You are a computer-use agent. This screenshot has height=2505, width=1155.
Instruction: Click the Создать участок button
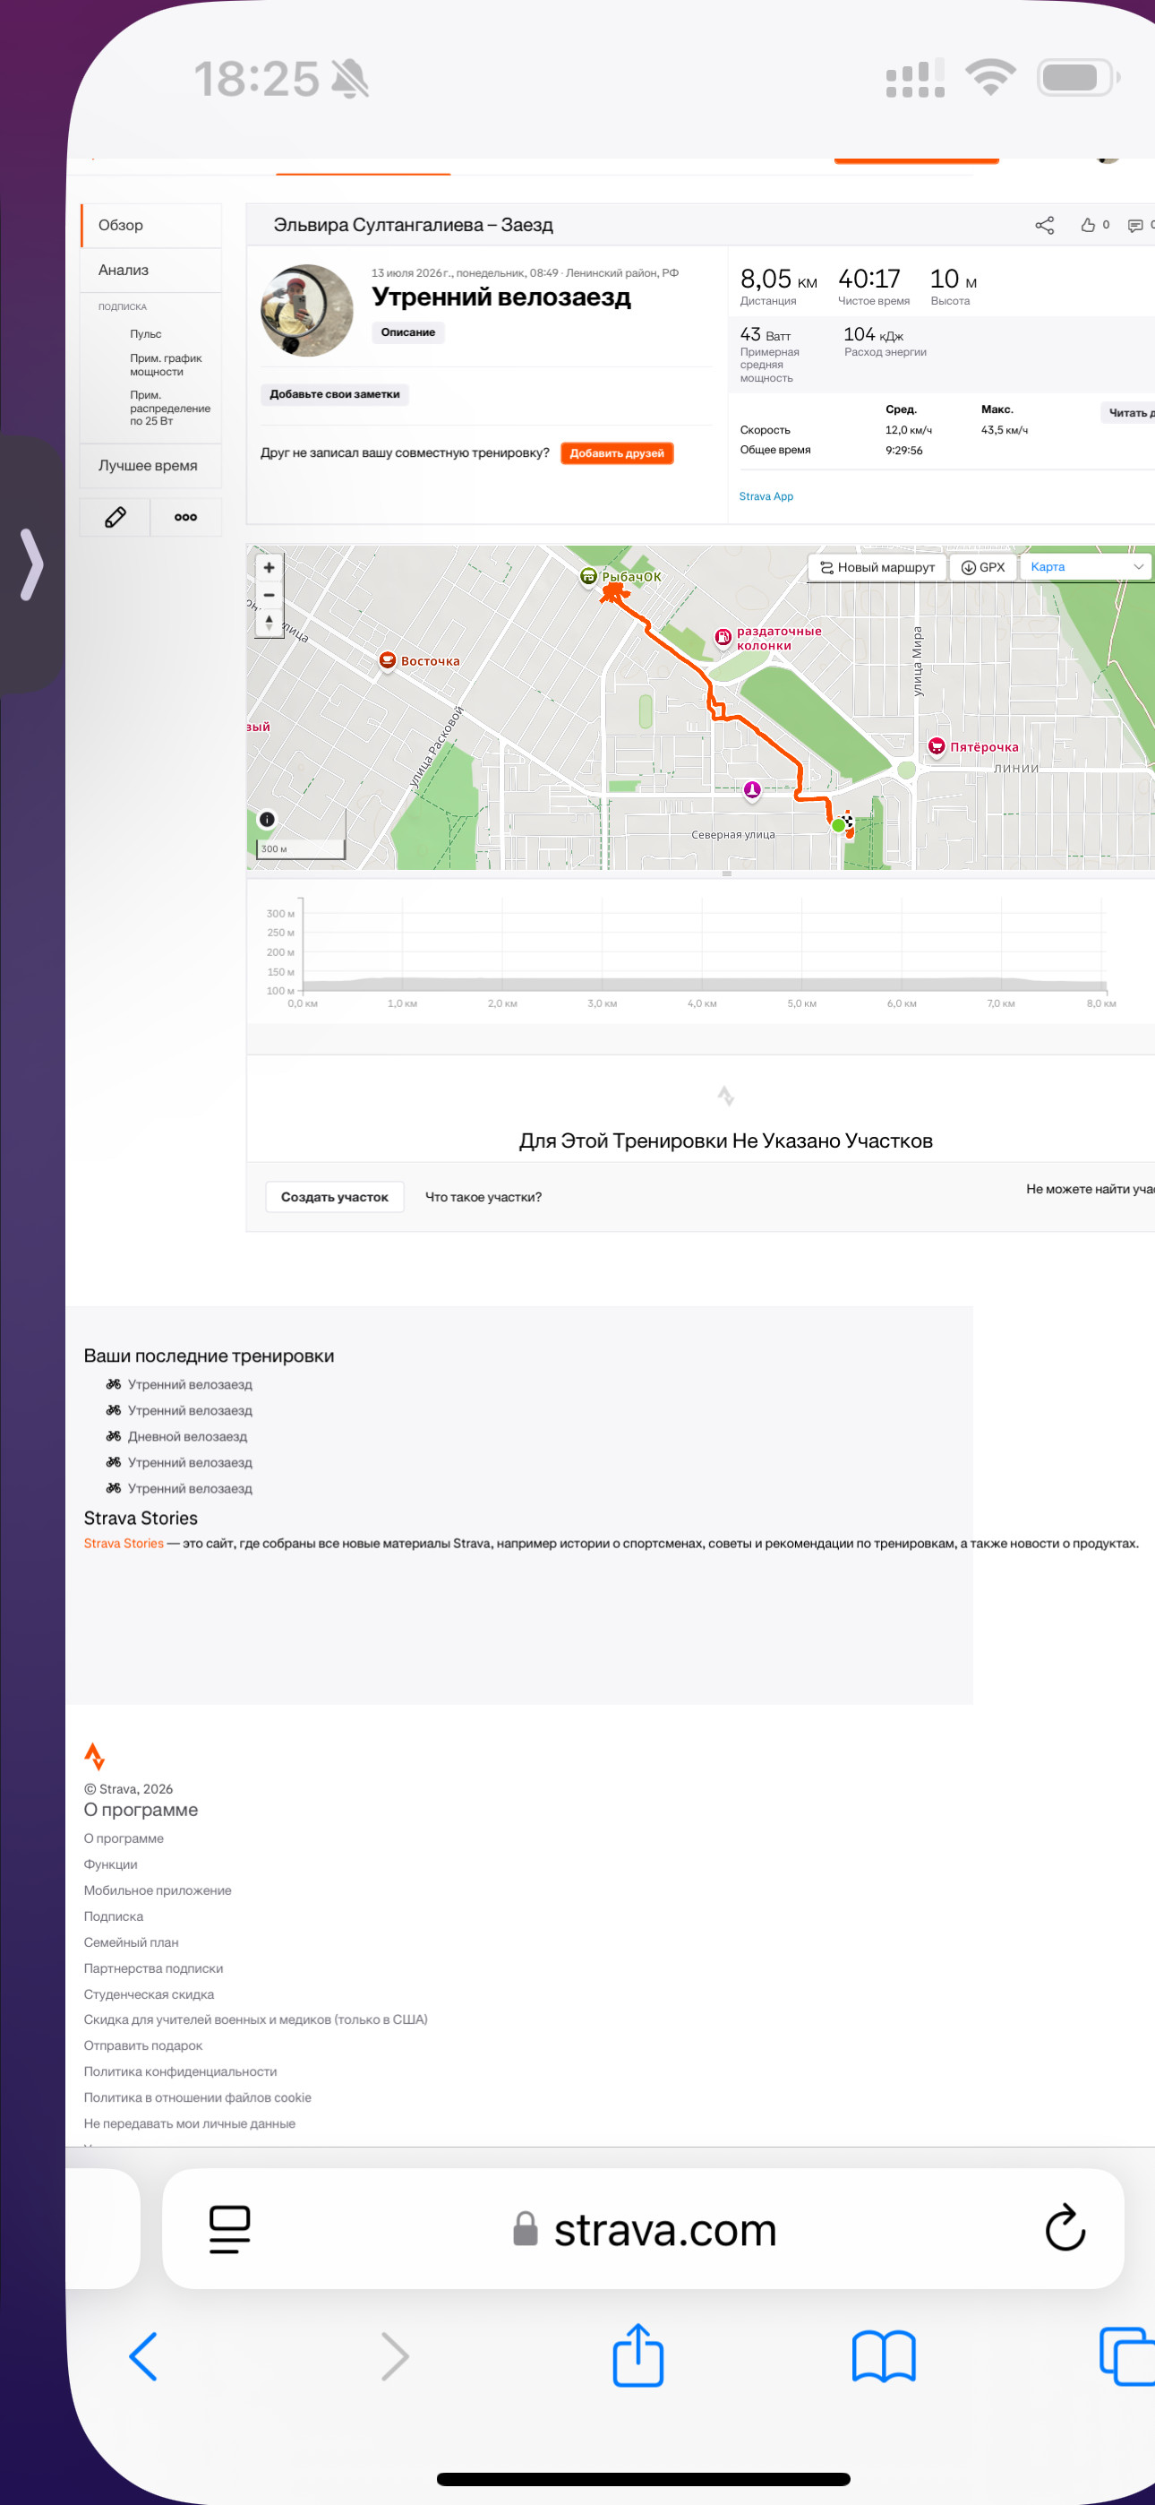335,1197
